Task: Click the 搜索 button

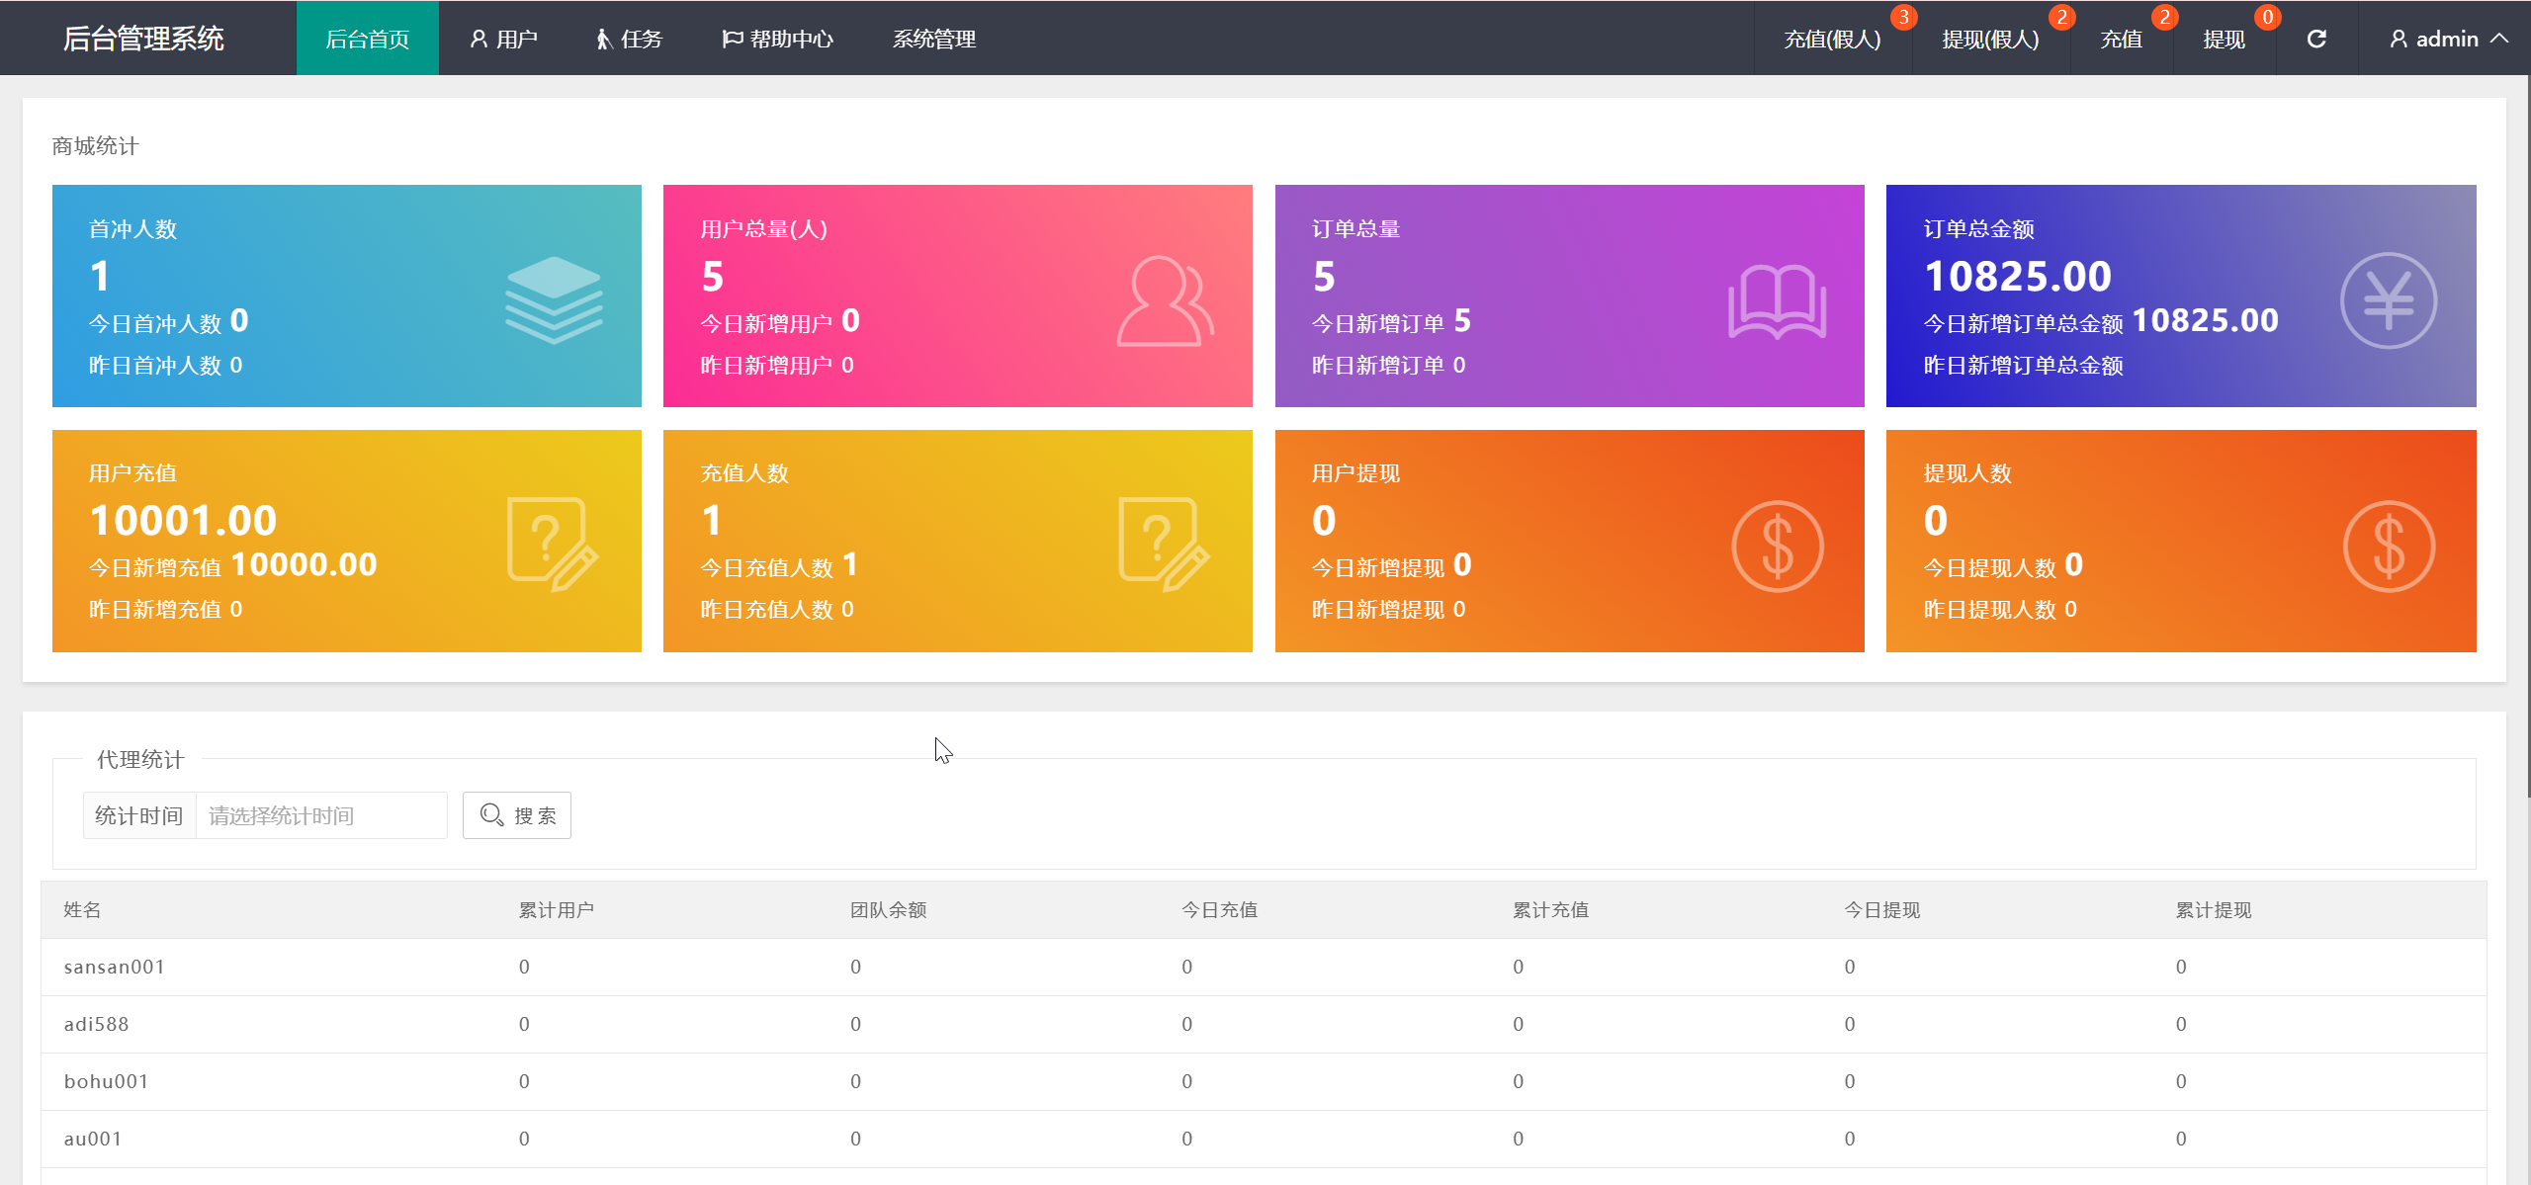Action: coord(517,815)
